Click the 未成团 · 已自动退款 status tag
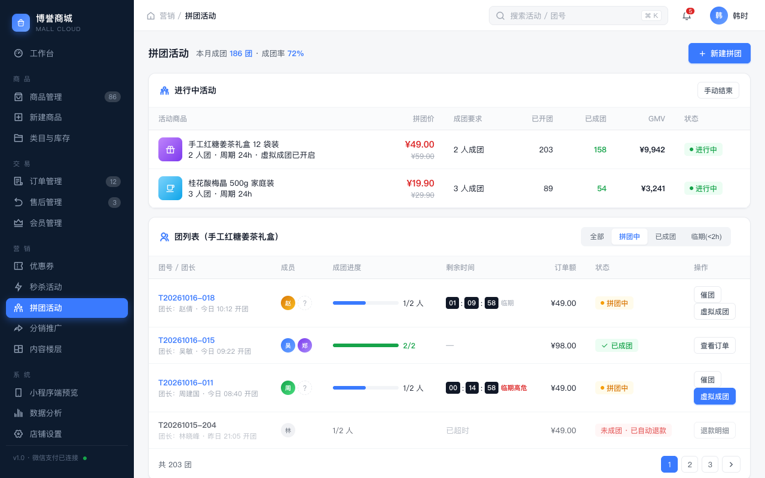The height and width of the screenshot is (478, 765). 634,430
